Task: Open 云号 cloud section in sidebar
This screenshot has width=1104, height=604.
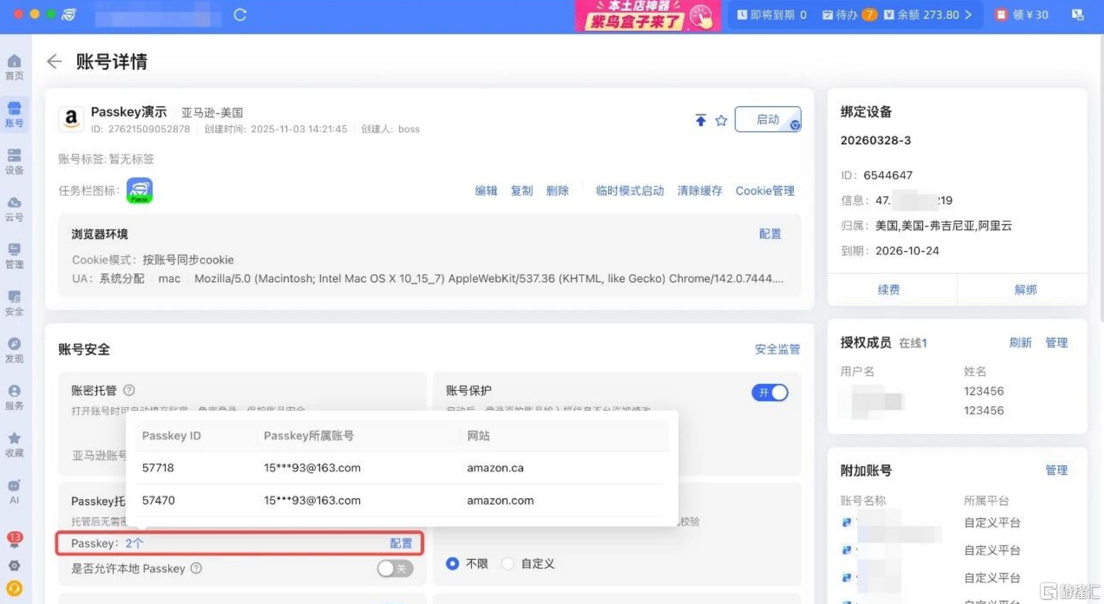Action: click(x=14, y=209)
